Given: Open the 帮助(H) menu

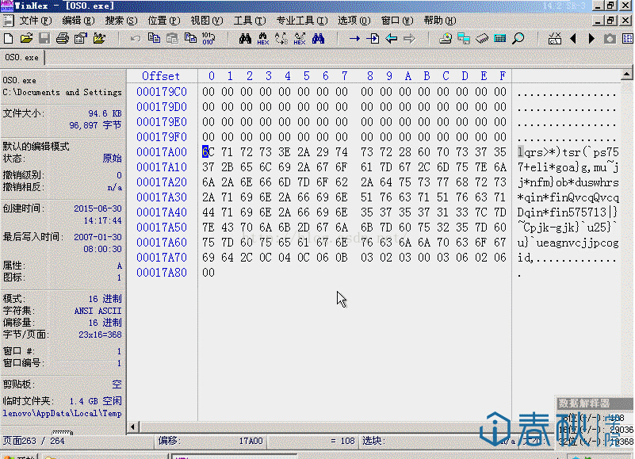Looking at the screenshot, I should pos(440,21).
